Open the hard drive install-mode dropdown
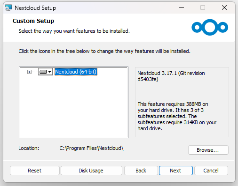 46,72
